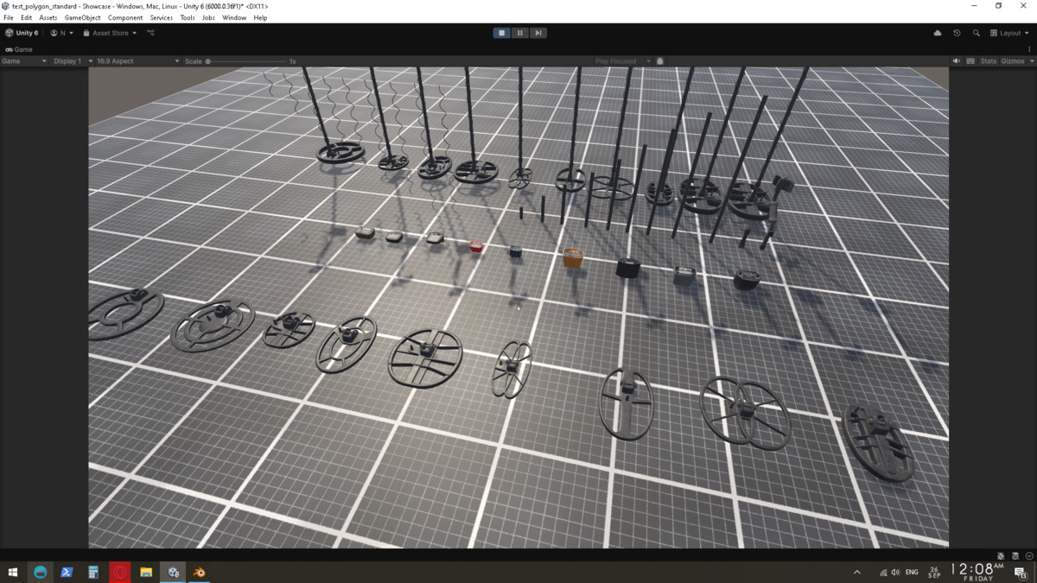Image resolution: width=1037 pixels, height=583 pixels.
Task: Open the Unity search magnifier icon
Action: pyautogui.click(x=977, y=33)
